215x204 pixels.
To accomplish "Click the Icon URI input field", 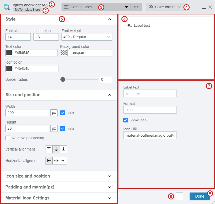I will point(150,135).
